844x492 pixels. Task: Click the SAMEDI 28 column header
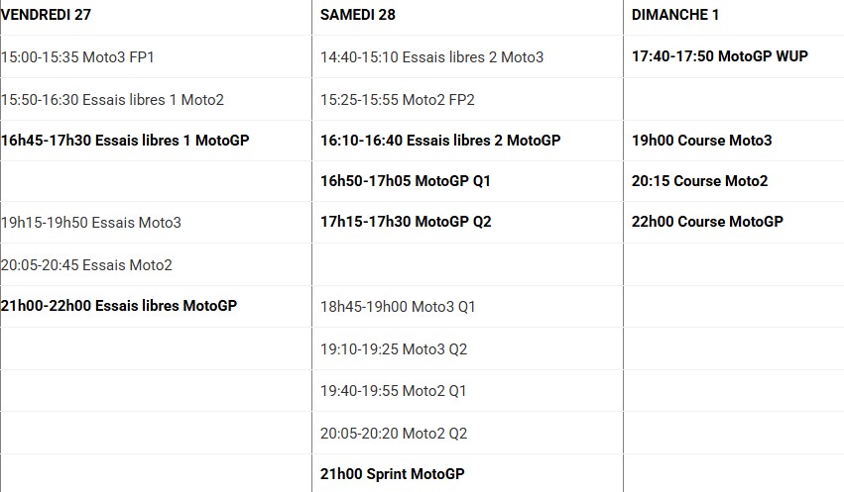pyautogui.click(x=358, y=15)
